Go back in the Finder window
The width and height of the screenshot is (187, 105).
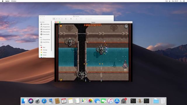[x=41, y=19]
